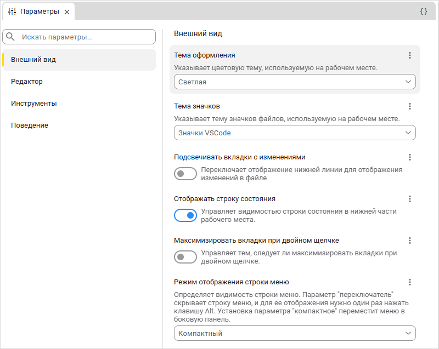Open three-dot menu next to Тема значков

(x=409, y=106)
